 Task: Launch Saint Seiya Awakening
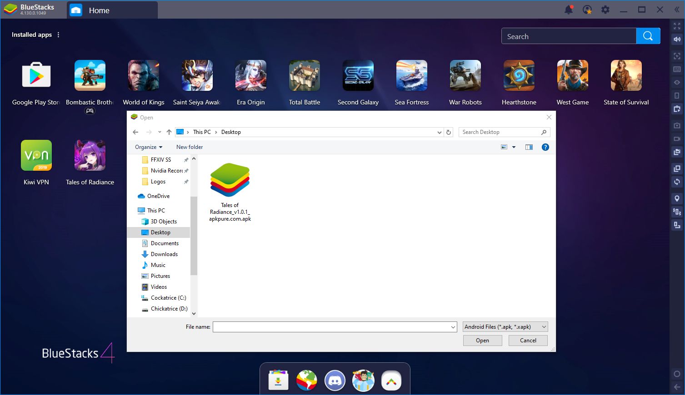(197, 75)
